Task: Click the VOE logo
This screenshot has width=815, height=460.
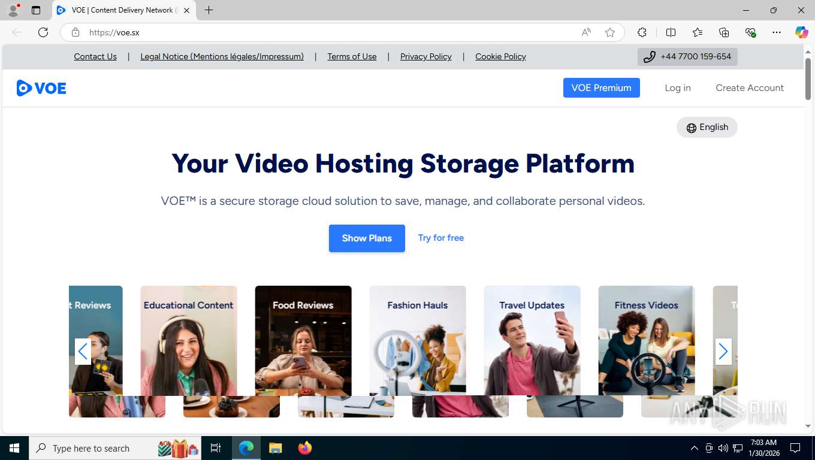Action: click(41, 88)
